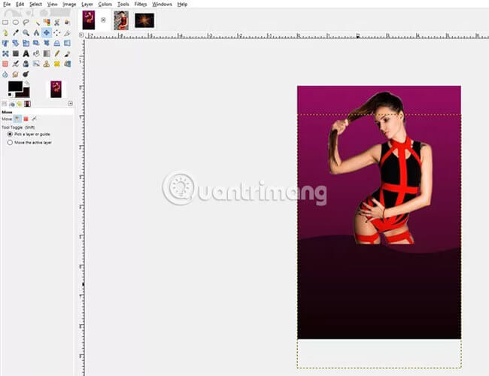Open the Image menu

pyautogui.click(x=69, y=4)
